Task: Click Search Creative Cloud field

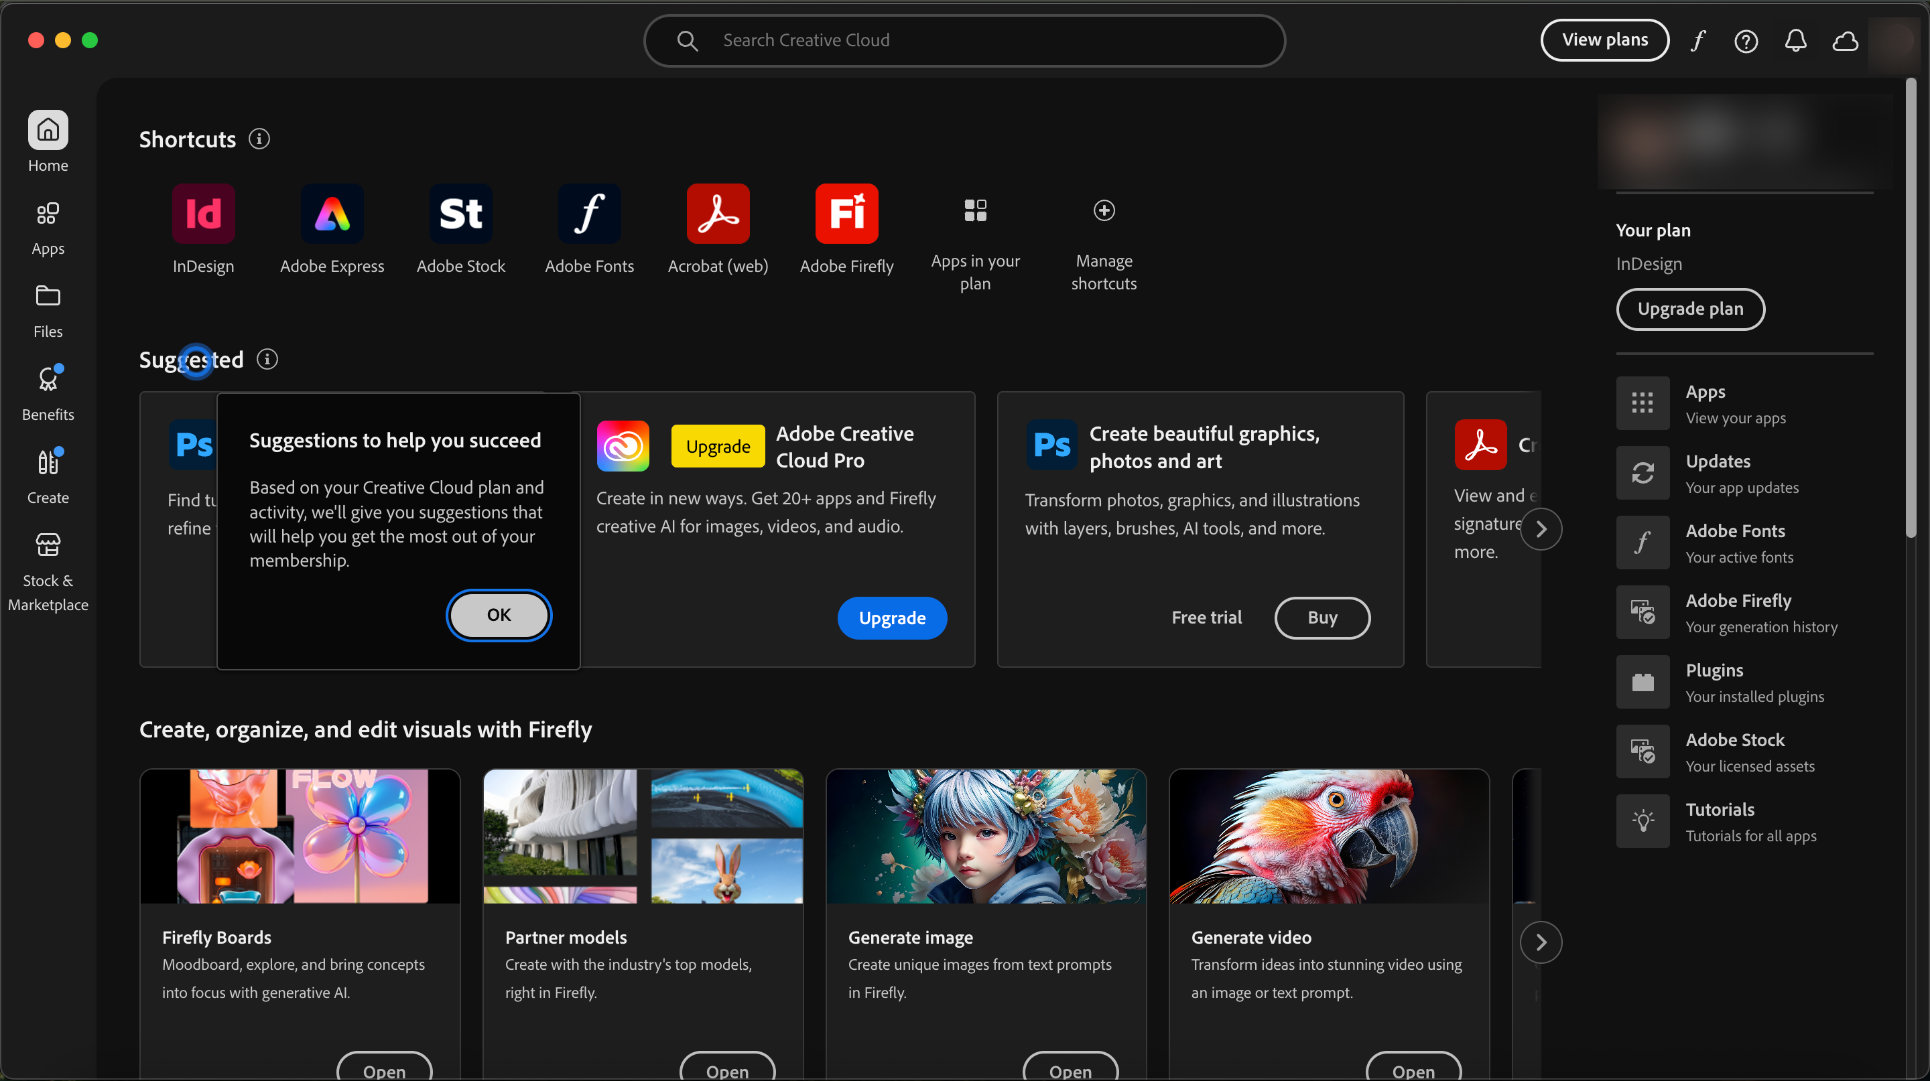Action: 964,40
